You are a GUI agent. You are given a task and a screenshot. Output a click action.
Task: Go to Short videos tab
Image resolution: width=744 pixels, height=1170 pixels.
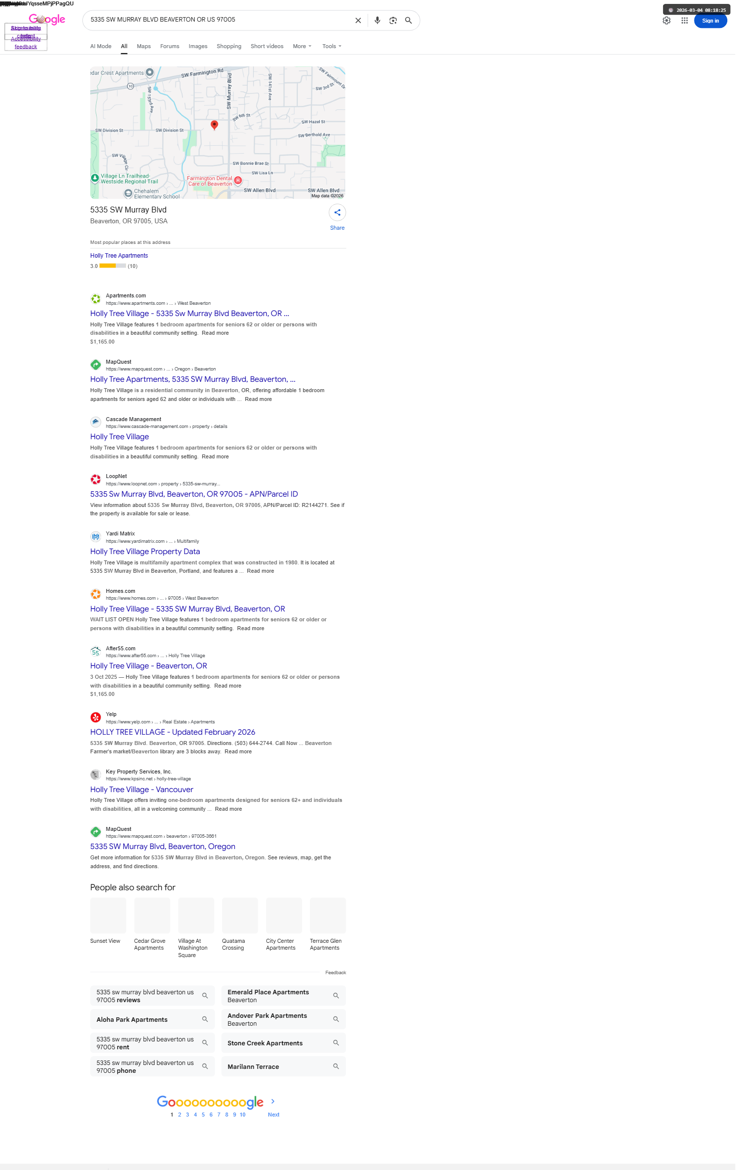point(267,46)
